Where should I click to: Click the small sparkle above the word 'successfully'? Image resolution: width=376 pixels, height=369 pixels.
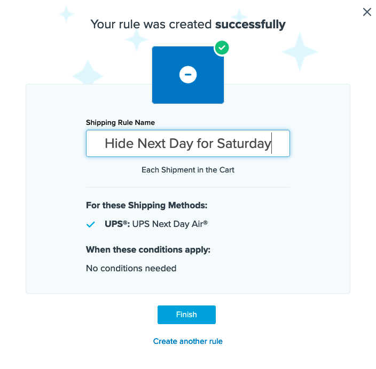click(x=239, y=15)
